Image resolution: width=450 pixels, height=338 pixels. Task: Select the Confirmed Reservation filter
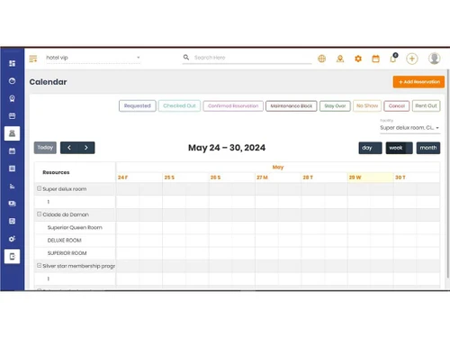pyautogui.click(x=233, y=105)
